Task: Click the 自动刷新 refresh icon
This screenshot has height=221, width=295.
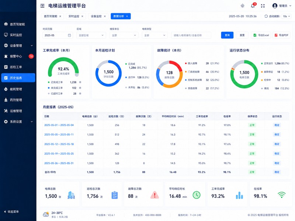Action: [x=266, y=16]
